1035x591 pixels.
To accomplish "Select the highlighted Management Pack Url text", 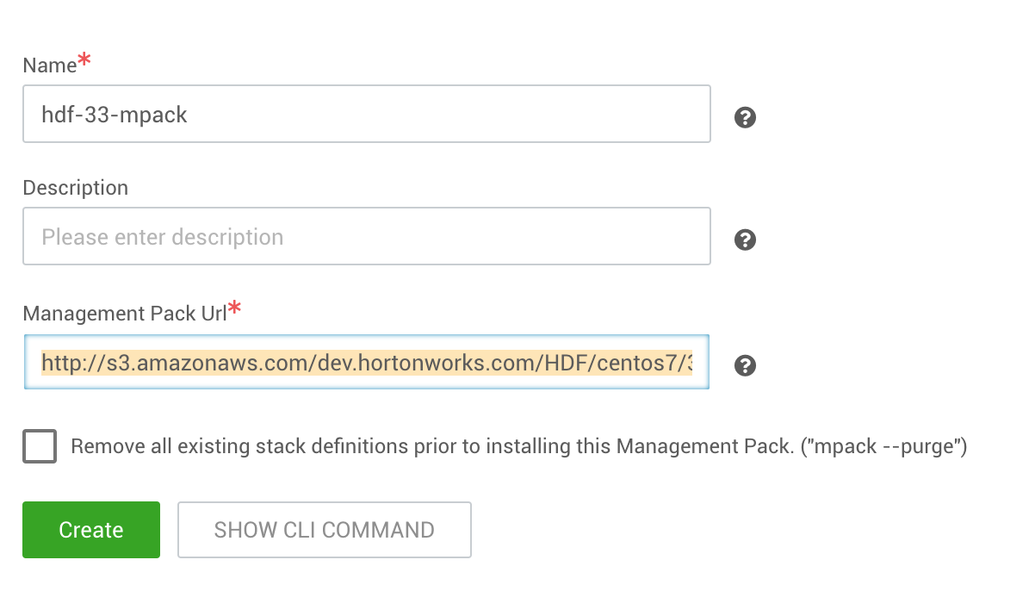I will (x=366, y=361).
